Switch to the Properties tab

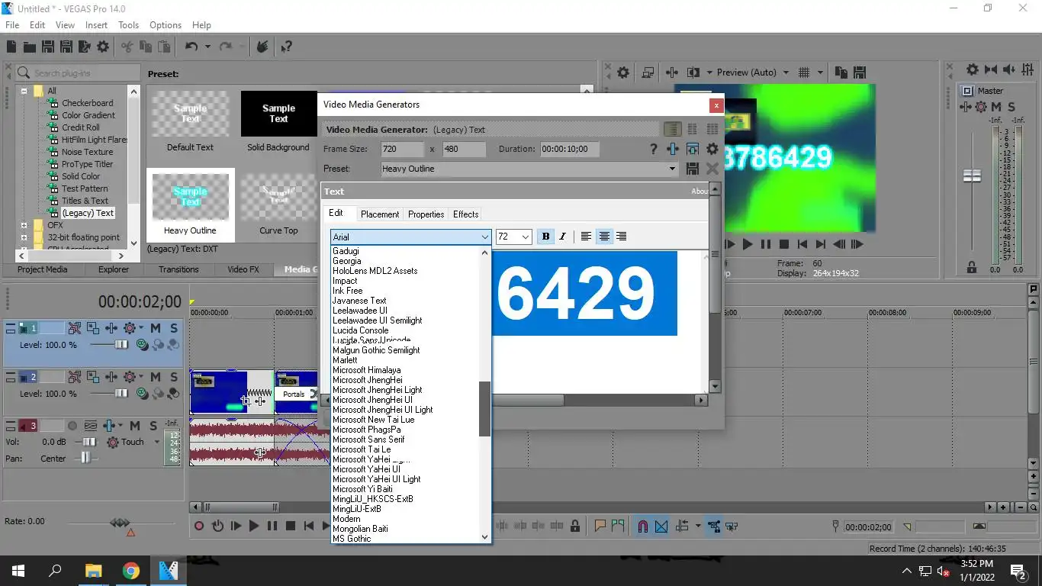[426, 214]
